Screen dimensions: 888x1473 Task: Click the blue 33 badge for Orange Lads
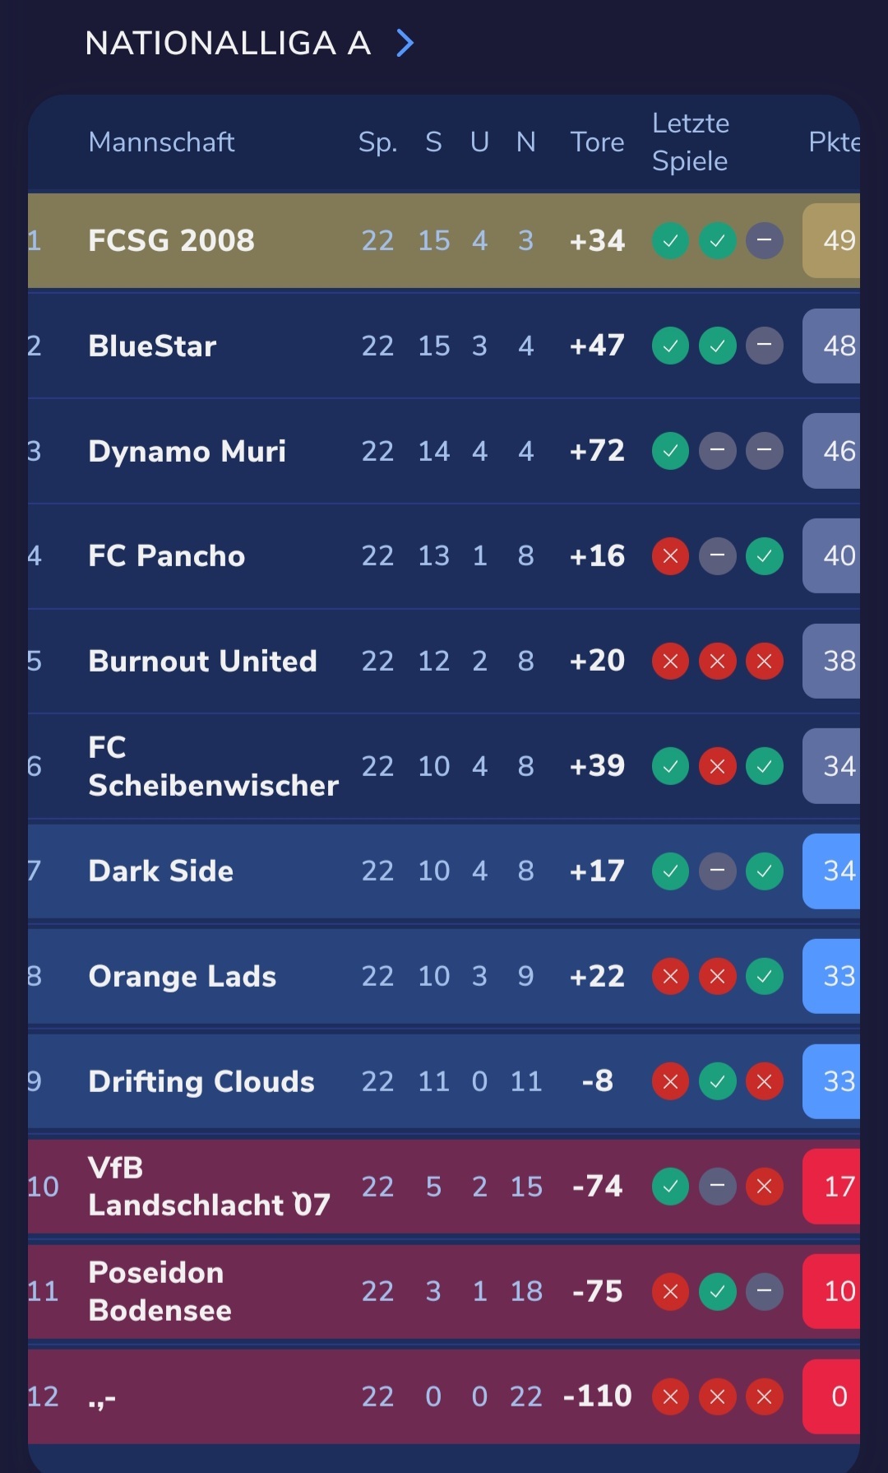point(831,977)
